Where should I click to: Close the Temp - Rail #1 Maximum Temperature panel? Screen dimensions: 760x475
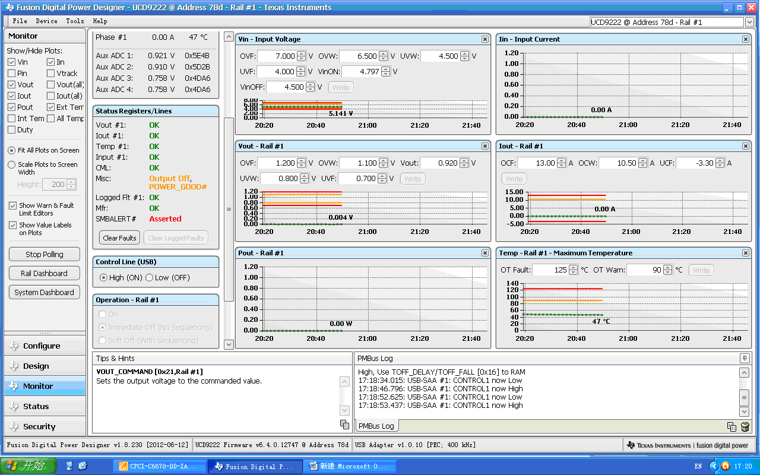746,253
